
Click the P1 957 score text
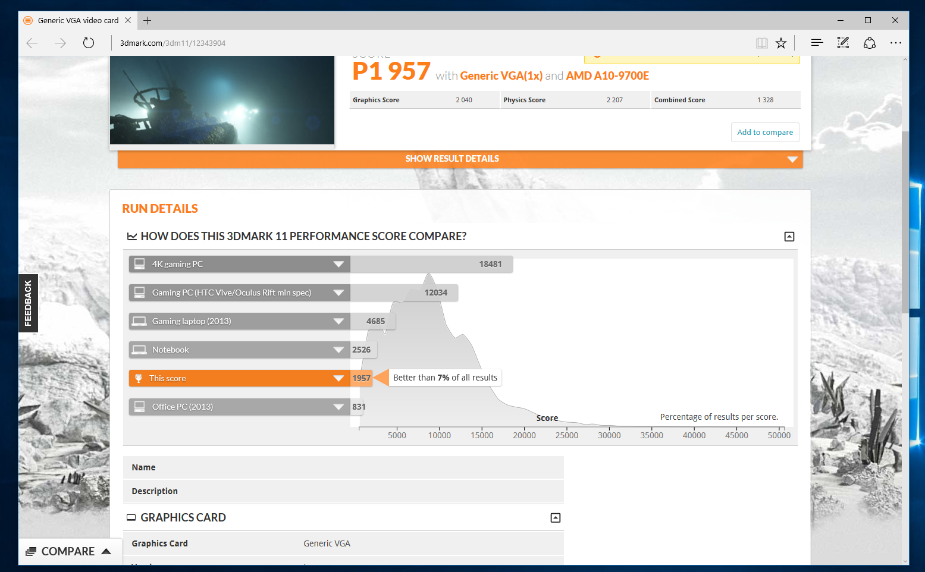coord(391,71)
